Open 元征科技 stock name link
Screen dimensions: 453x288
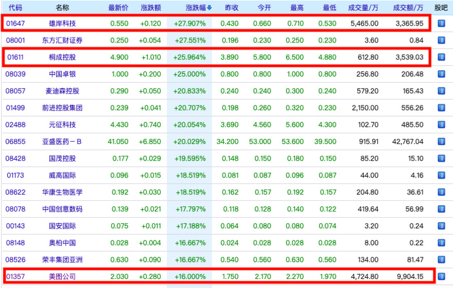point(62,125)
